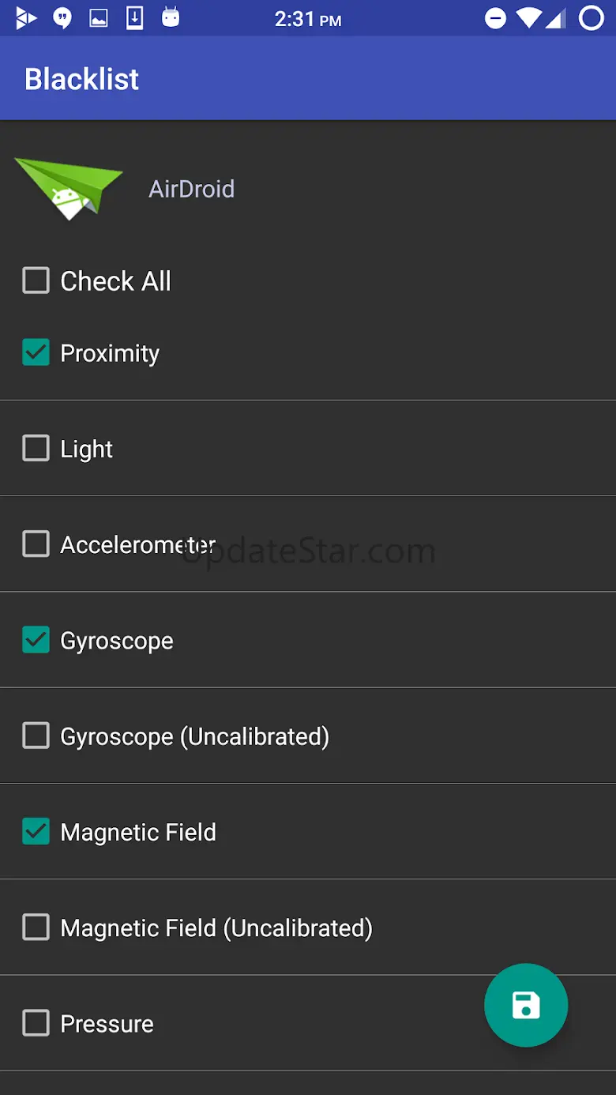
Task: Enable Gyroscope (Uncalibrated) checkbox
Action: [36, 736]
